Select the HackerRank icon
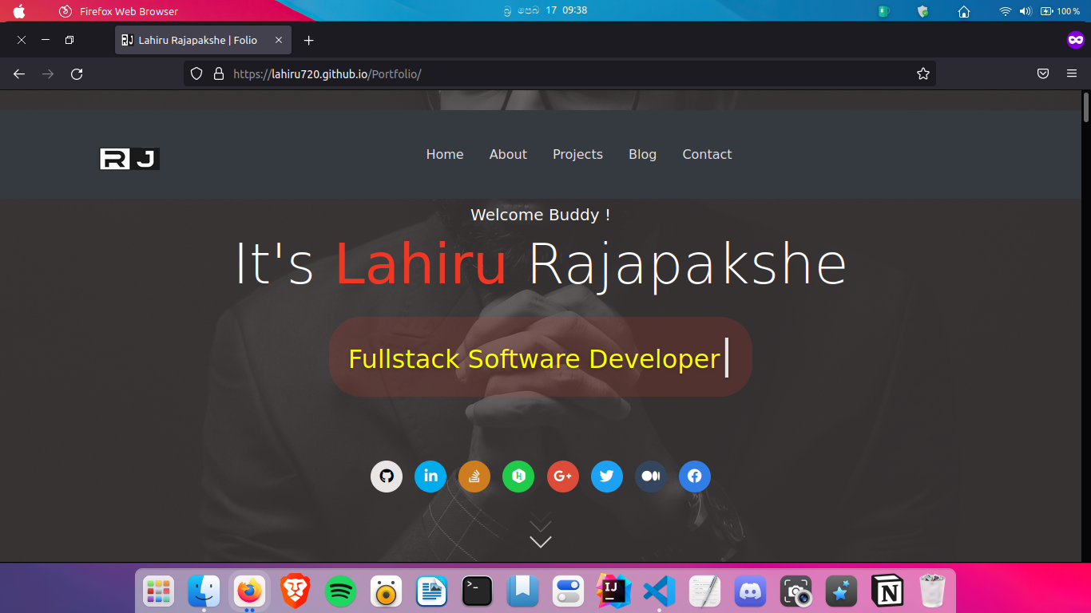This screenshot has height=613, width=1091. point(518,477)
